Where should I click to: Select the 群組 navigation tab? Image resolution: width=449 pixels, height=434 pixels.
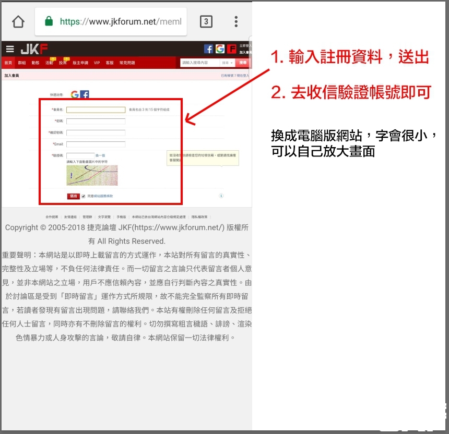[x=22, y=63]
